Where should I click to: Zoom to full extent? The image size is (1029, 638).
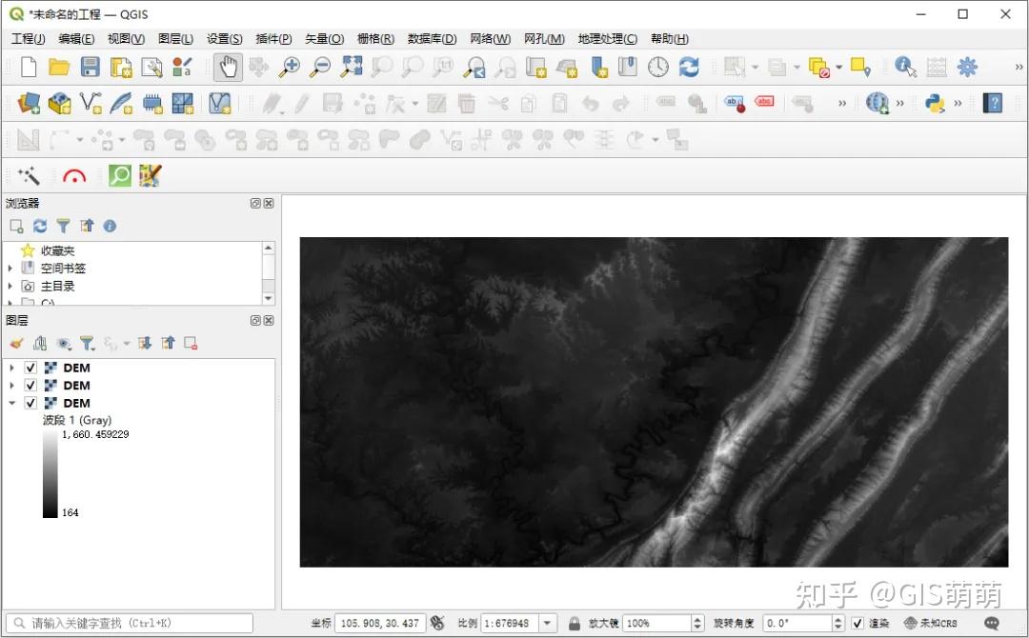point(351,67)
